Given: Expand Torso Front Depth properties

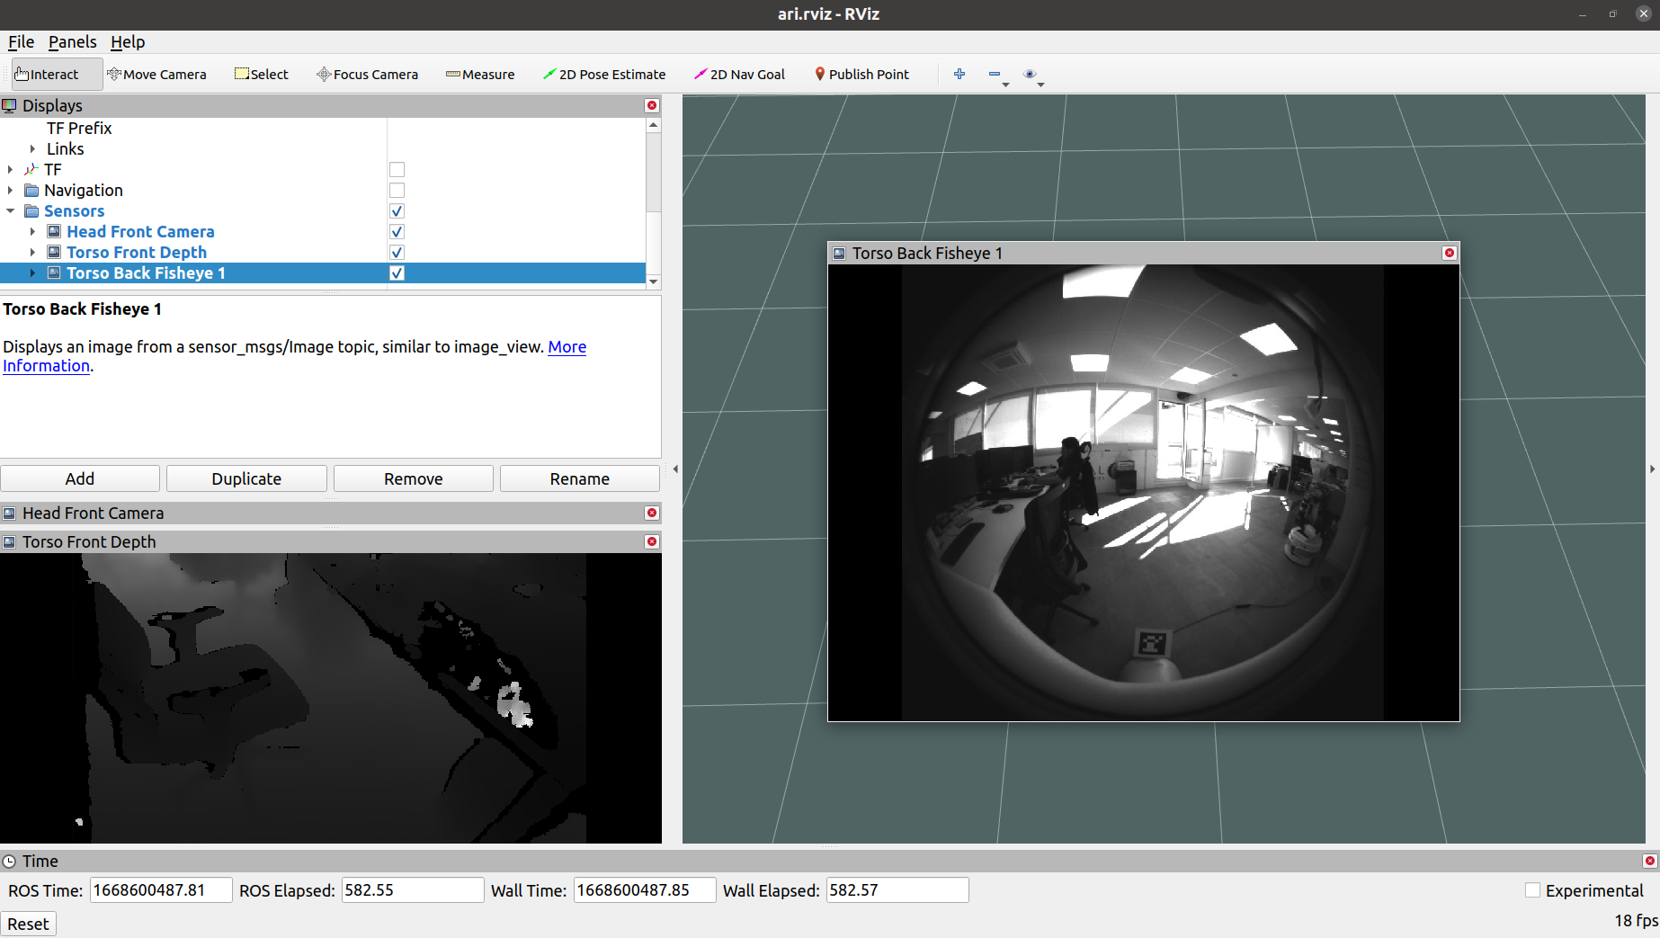Looking at the screenshot, I should pos(32,252).
